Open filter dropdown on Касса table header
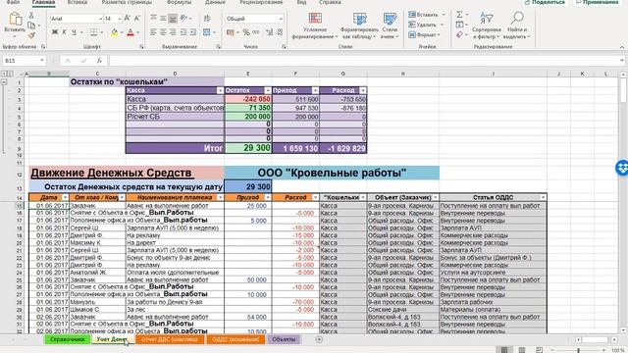This screenshot has height=353, width=628. tap(220, 90)
